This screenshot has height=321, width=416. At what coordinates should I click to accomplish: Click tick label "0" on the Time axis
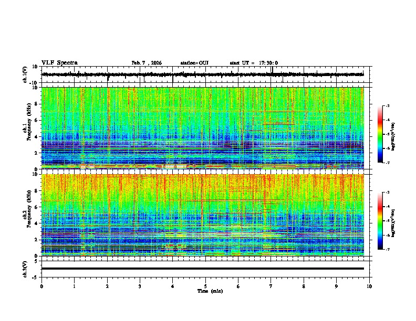(x=41, y=286)
